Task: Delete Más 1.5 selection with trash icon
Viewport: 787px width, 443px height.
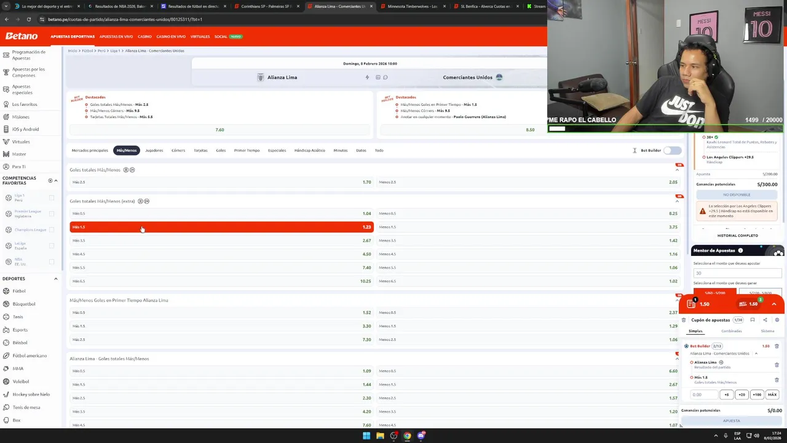Action: 777,380
